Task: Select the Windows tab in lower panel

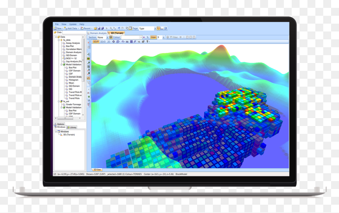Action: tap(60, 127)
